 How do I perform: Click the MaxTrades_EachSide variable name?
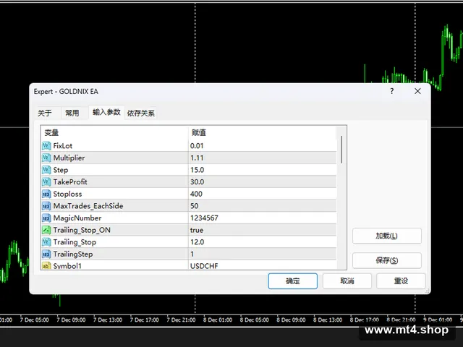[x=88, y=206]
